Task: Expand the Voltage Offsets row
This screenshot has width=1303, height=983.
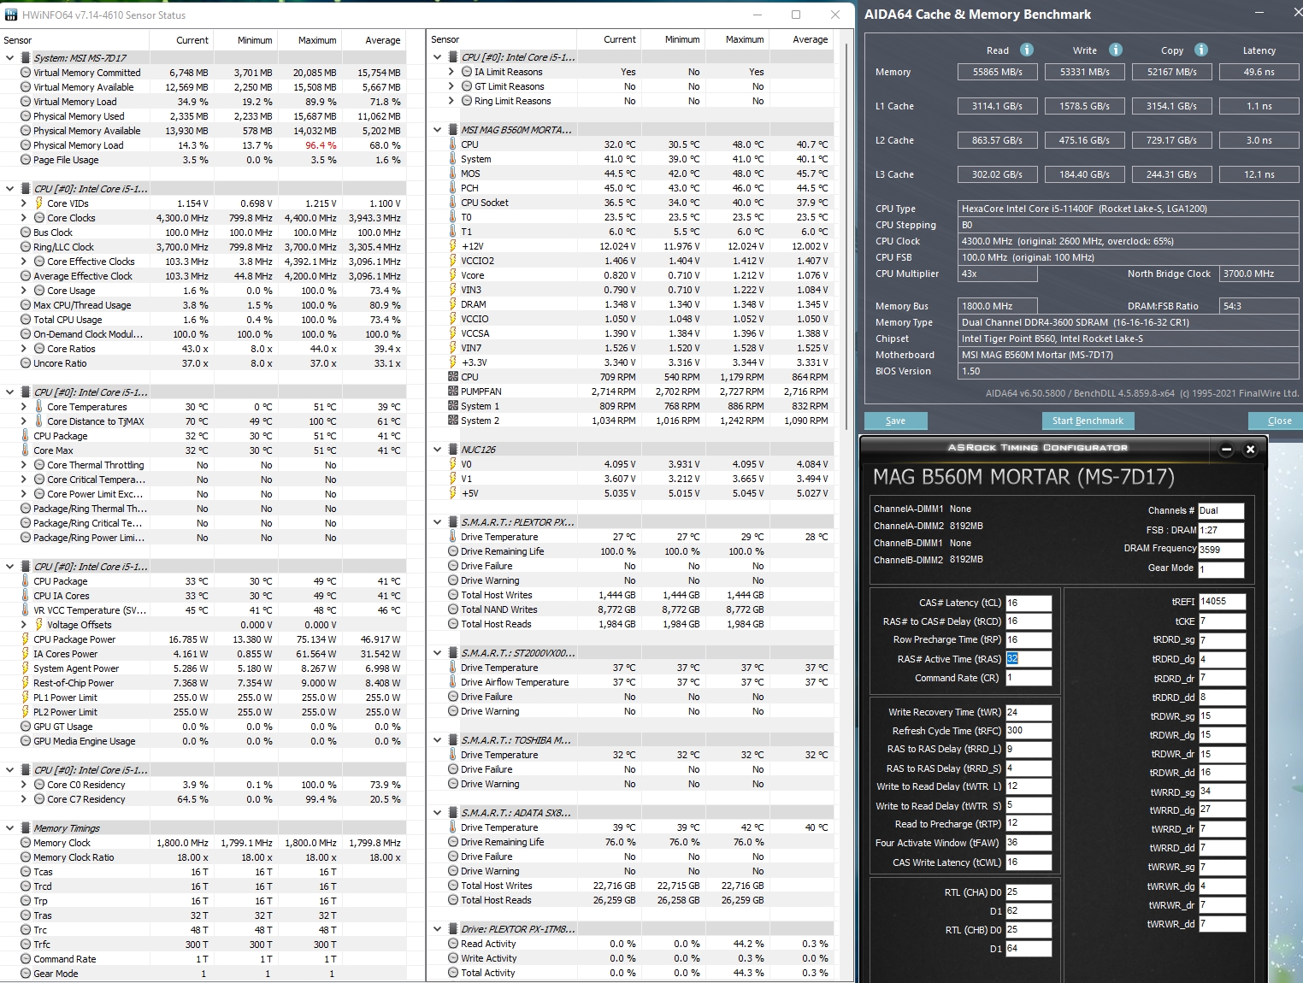Action: pos(23,625)
